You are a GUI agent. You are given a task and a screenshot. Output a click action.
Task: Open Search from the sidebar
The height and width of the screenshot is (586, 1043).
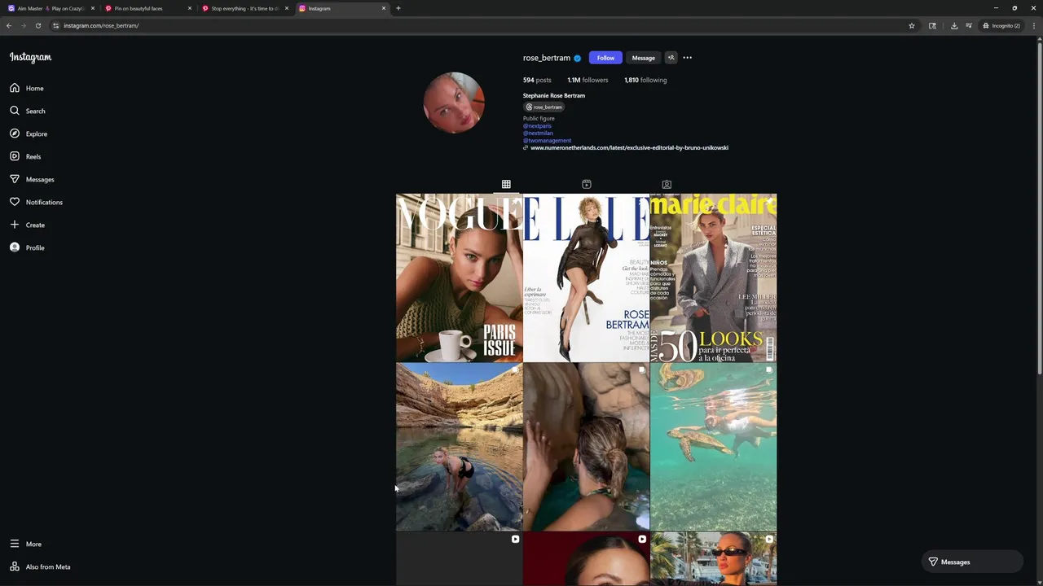click(28, 111)
